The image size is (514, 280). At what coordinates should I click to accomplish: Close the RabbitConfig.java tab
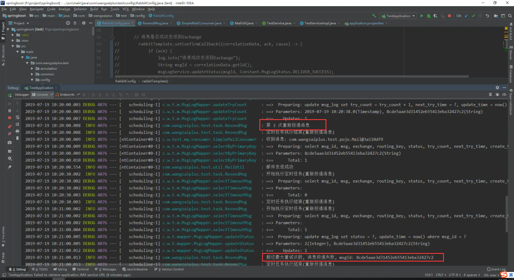(132, 23)
